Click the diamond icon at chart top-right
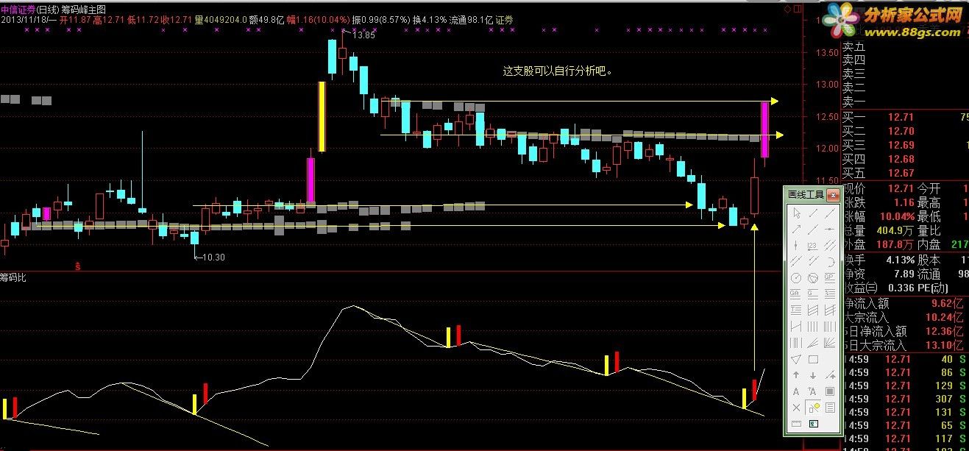 pyautogui.click(x=789, y=9)
